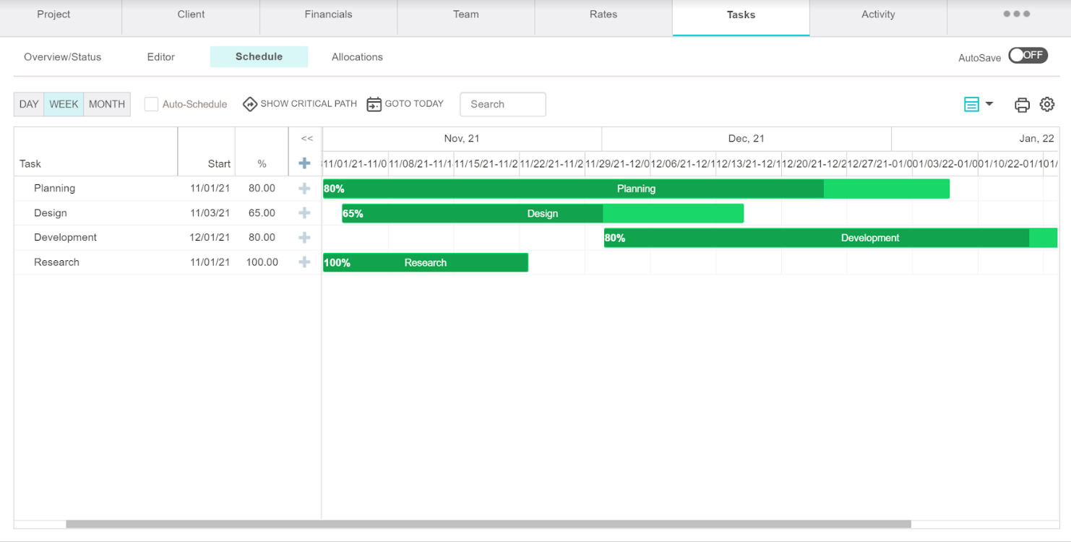
Task: Click the teal row layout view icon
Action: click(x=971, y=105)
